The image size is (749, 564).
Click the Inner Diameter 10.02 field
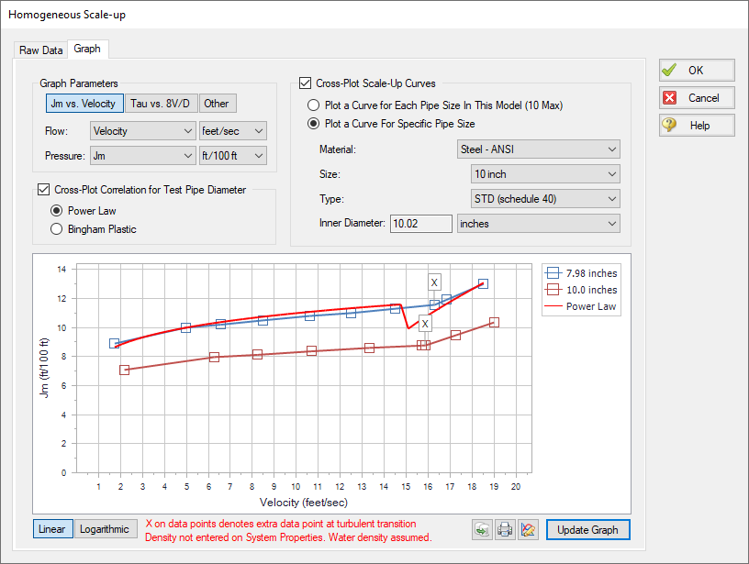click(420, 224)
